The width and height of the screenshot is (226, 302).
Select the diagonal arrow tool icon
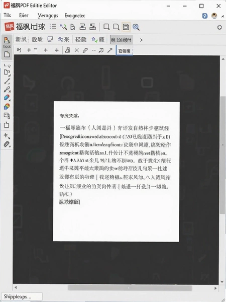tap(109, 50)
